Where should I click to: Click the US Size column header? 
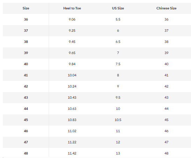pos(118,8)
